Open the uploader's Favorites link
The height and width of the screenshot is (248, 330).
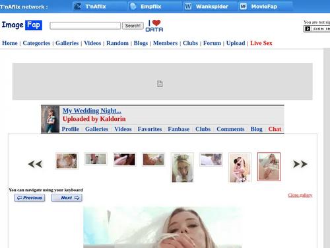click(x=150, y=129)
